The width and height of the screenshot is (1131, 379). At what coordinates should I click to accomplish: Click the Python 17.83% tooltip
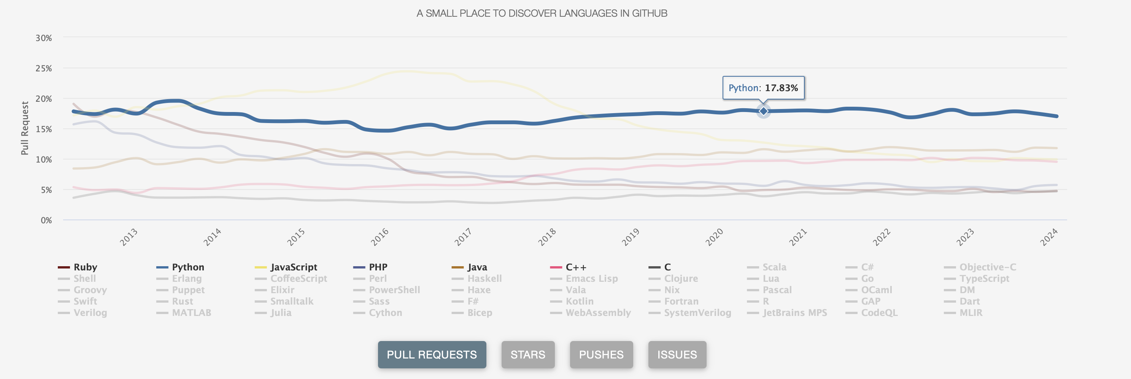click(x=763, y=88)
